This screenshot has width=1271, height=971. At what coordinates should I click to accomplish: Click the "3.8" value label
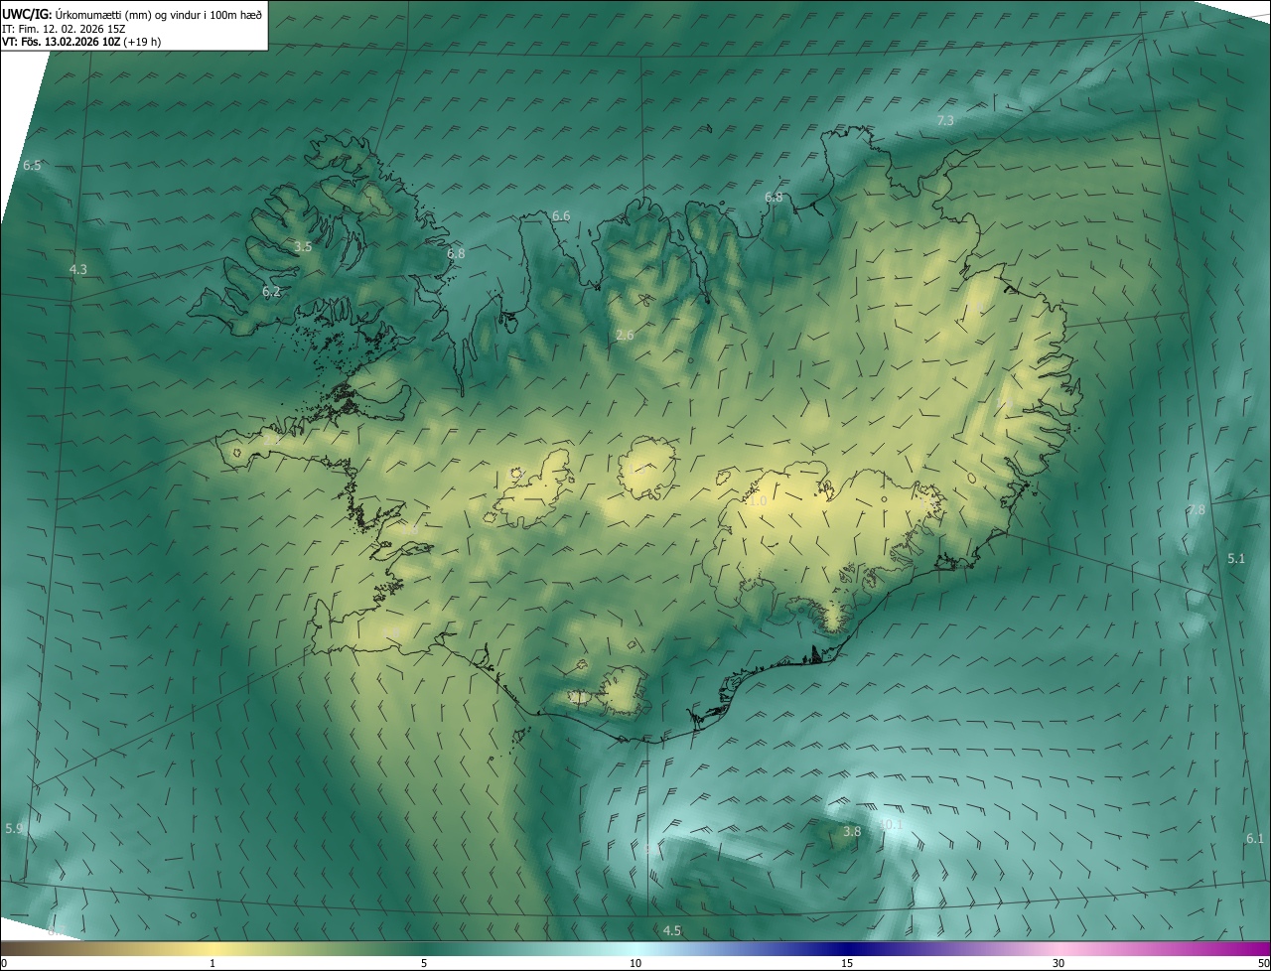click(852, 831)
